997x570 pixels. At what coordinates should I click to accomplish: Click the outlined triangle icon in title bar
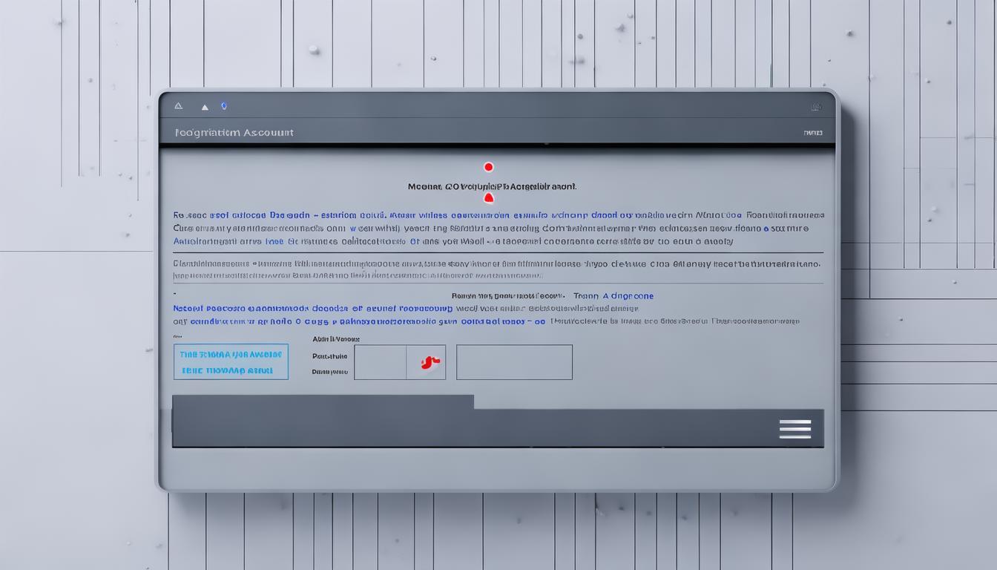pyautogui.click(x=178, y=106)
